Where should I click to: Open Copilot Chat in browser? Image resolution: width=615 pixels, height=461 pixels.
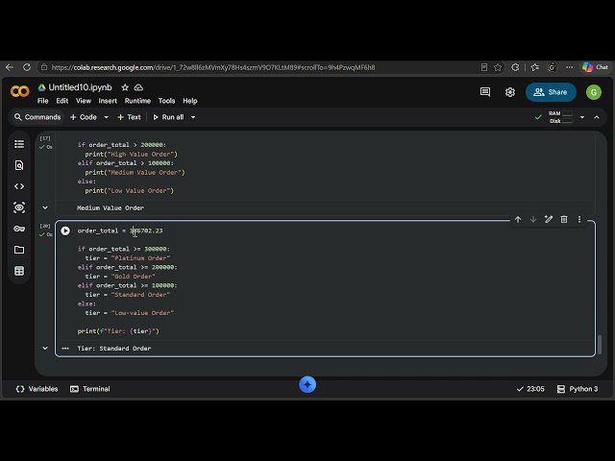(x=595, y=67)
